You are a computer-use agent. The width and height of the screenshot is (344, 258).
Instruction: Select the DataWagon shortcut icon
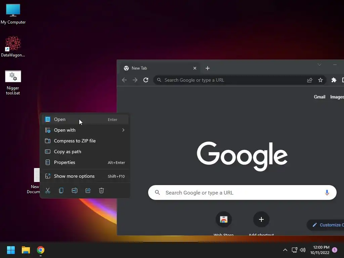[13, 46]
